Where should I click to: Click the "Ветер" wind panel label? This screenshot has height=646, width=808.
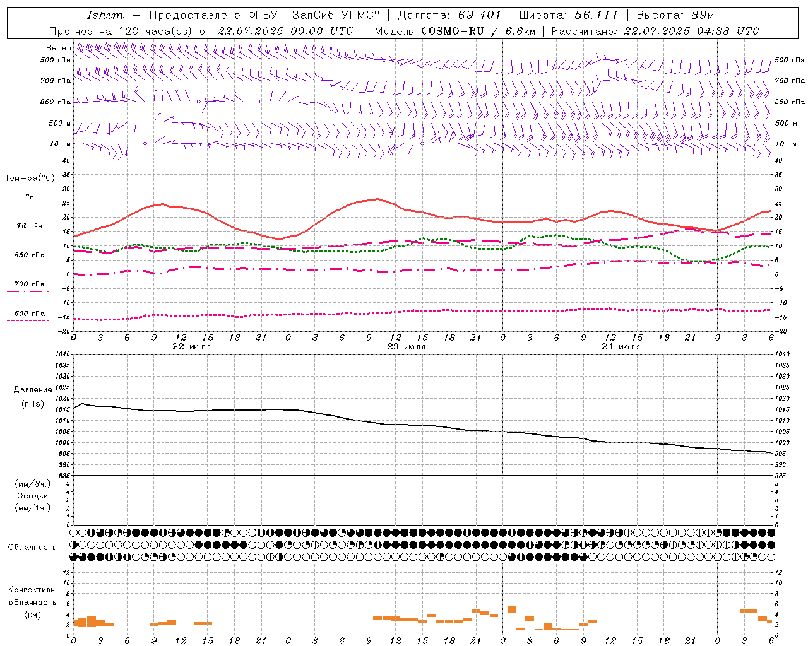[x=59, y=48]
